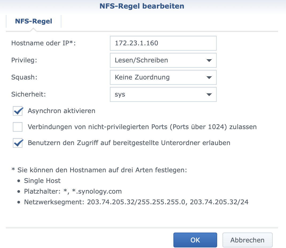The image size is (286, 248).
Task: Click the 'Asynchron aktivieren' label text
Action: (x=61, y=111)
